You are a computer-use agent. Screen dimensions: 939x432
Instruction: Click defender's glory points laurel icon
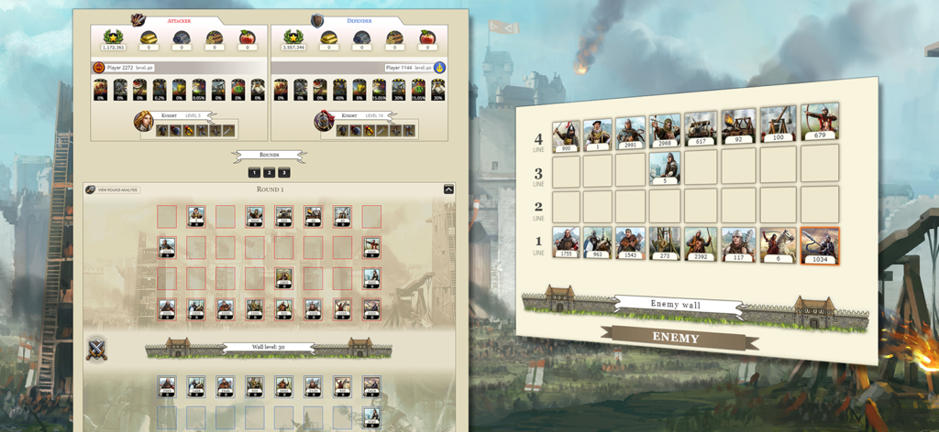coord(293,37)
